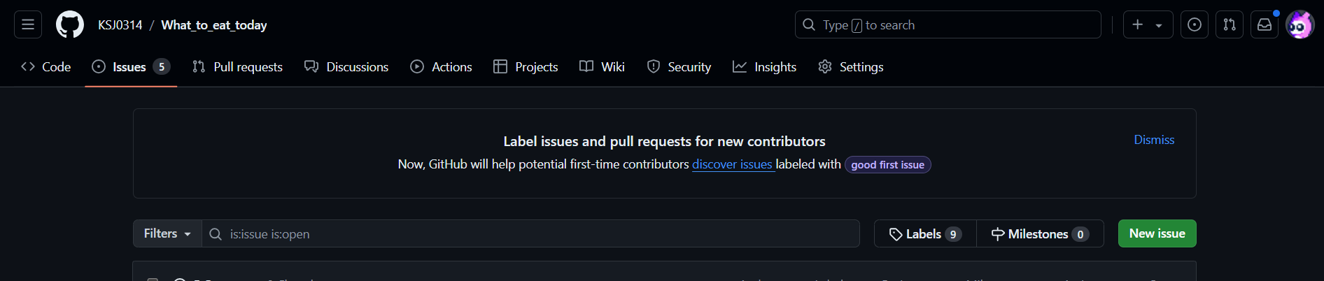Dismiss the new contributors banner
This screenshot has height=281, width=1324.
1154,140
